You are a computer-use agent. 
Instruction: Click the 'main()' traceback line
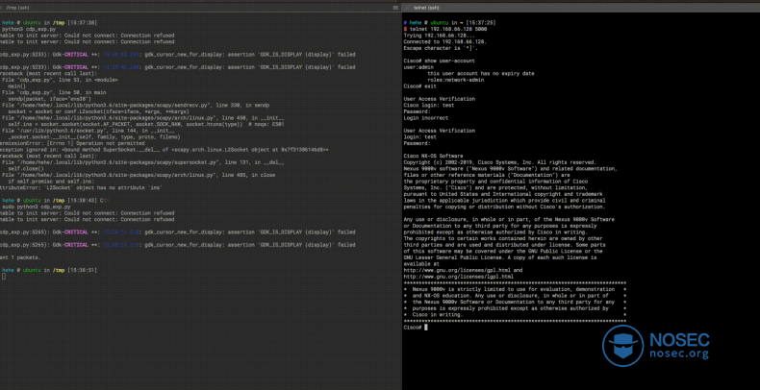(x=17, y=85)
